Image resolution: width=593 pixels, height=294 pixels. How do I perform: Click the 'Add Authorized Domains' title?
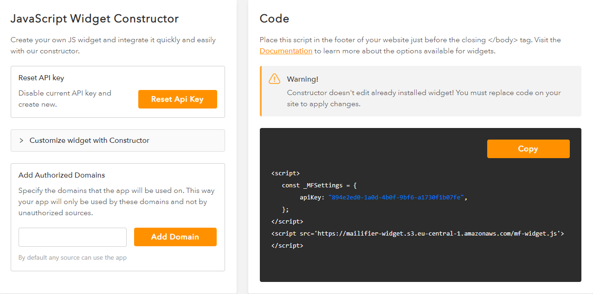pos(62,175)
